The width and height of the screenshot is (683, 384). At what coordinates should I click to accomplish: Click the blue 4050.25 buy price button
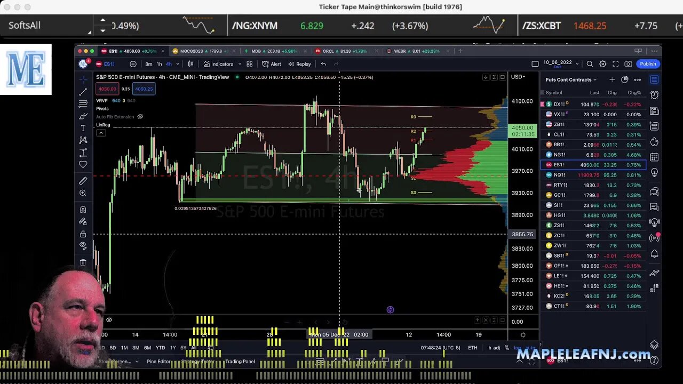[144, 89]
